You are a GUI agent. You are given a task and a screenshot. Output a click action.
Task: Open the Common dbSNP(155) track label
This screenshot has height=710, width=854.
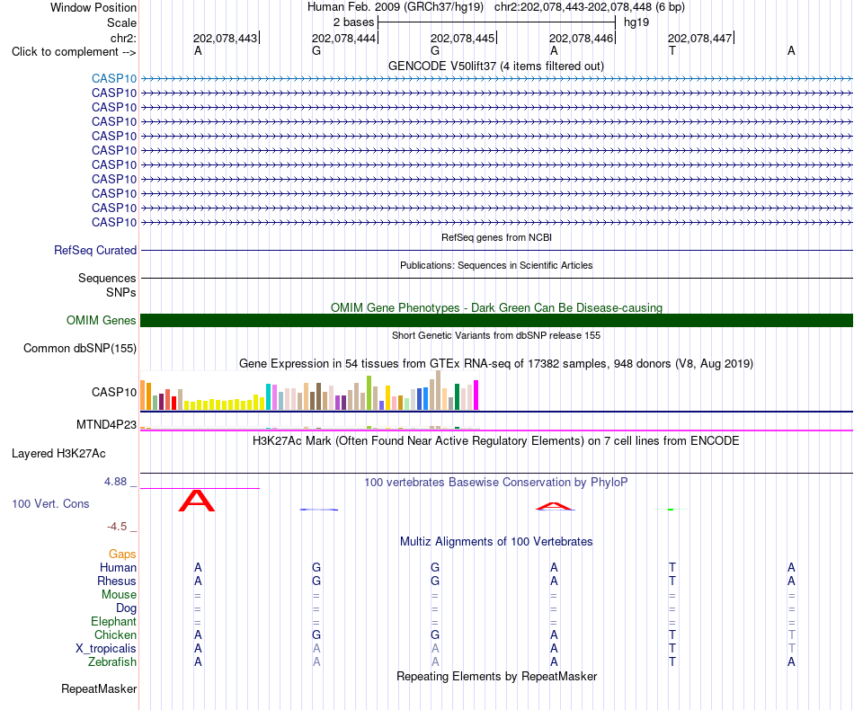(80, 349)
